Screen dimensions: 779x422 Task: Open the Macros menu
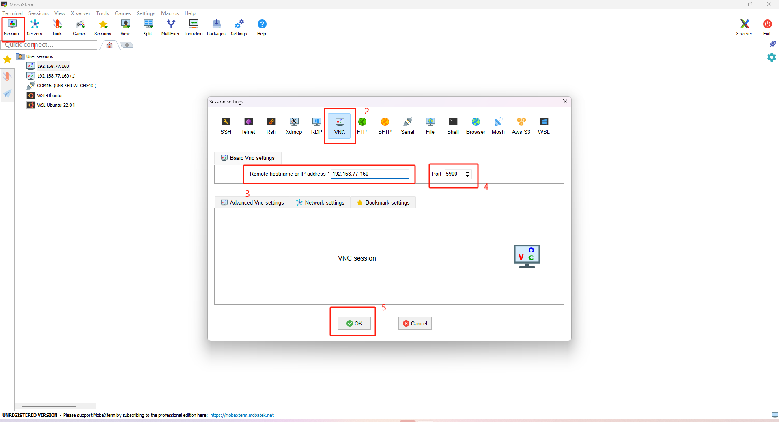[170, 13]
